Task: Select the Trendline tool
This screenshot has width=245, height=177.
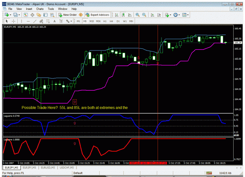Action: tap(34, 21)
